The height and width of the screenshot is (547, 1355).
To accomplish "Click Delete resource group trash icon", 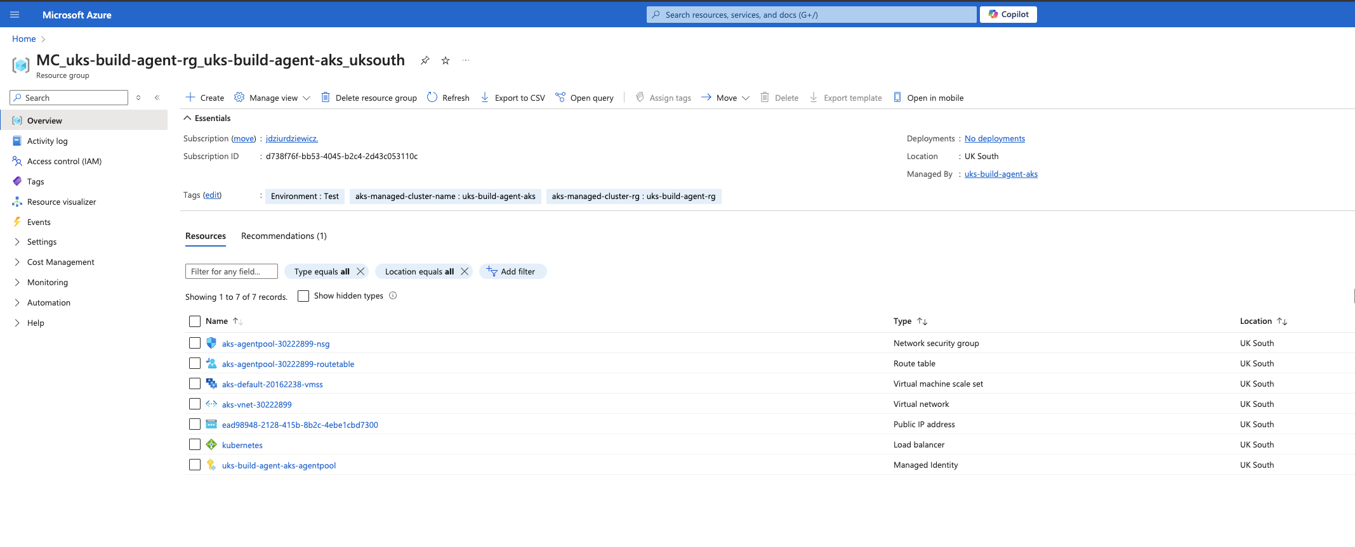I will point(326,97).
